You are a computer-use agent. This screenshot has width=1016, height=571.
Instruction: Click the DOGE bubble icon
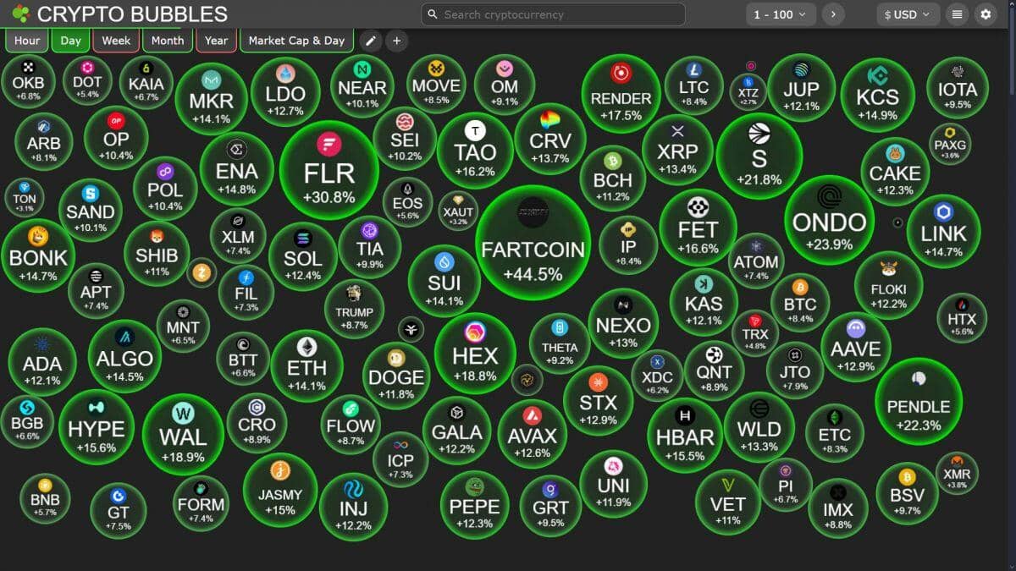click(396, 357)
